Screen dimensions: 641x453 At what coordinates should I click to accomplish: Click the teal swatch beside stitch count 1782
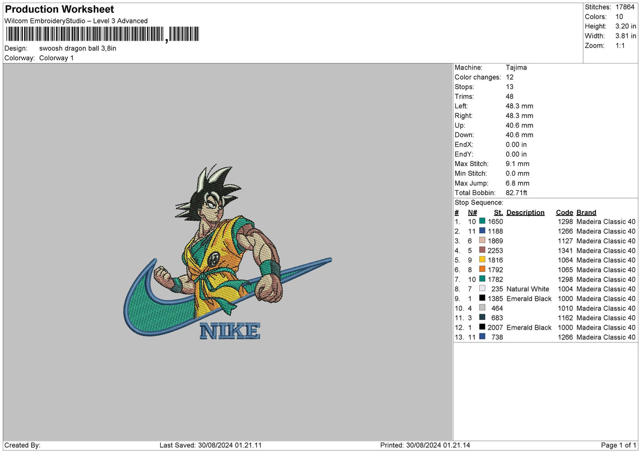482,279
